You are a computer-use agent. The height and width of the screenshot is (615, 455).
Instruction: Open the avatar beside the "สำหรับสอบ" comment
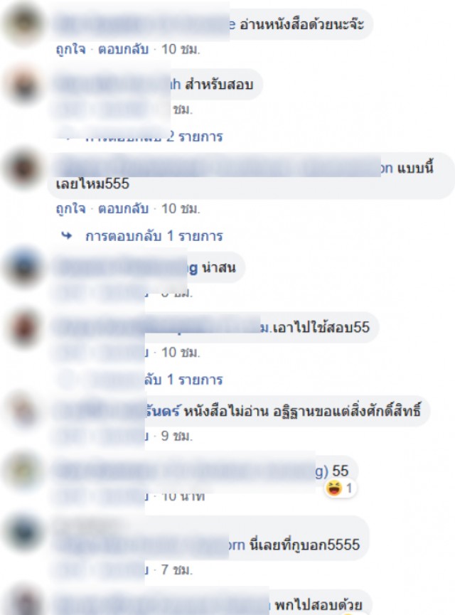pos(23,85)
